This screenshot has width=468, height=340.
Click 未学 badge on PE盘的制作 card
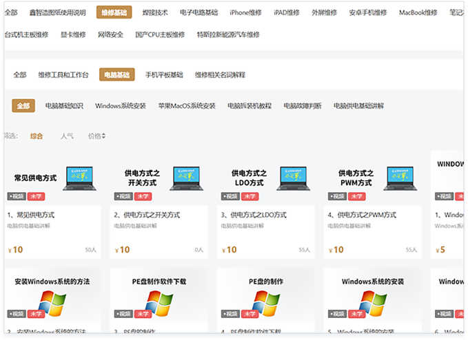(x=250, y=314)
